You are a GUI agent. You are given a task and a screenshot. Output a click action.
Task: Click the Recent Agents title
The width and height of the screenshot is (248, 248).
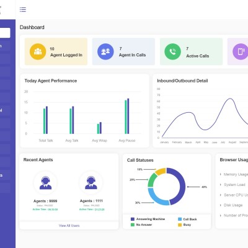pyautogui.click(x=38, y=160)
